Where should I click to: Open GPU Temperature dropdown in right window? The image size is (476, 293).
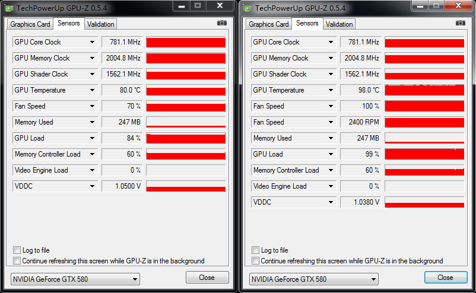pos(331,90)
